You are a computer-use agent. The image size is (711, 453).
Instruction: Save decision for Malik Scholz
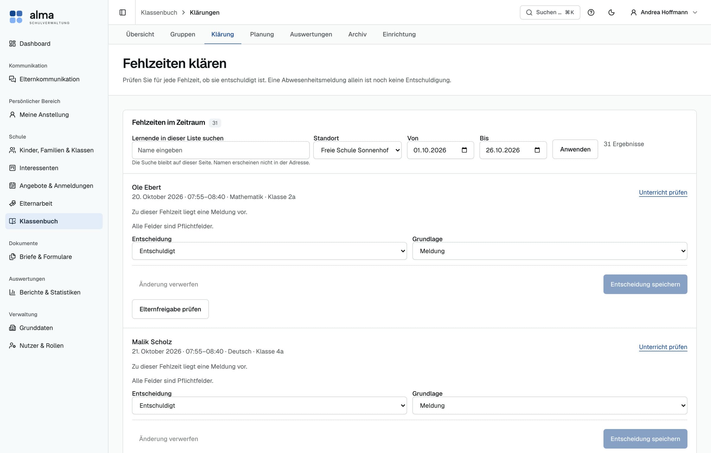coord(645,439)
